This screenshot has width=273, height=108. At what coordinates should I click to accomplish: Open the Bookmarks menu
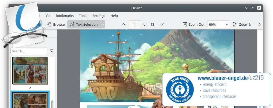pos(65,16)
